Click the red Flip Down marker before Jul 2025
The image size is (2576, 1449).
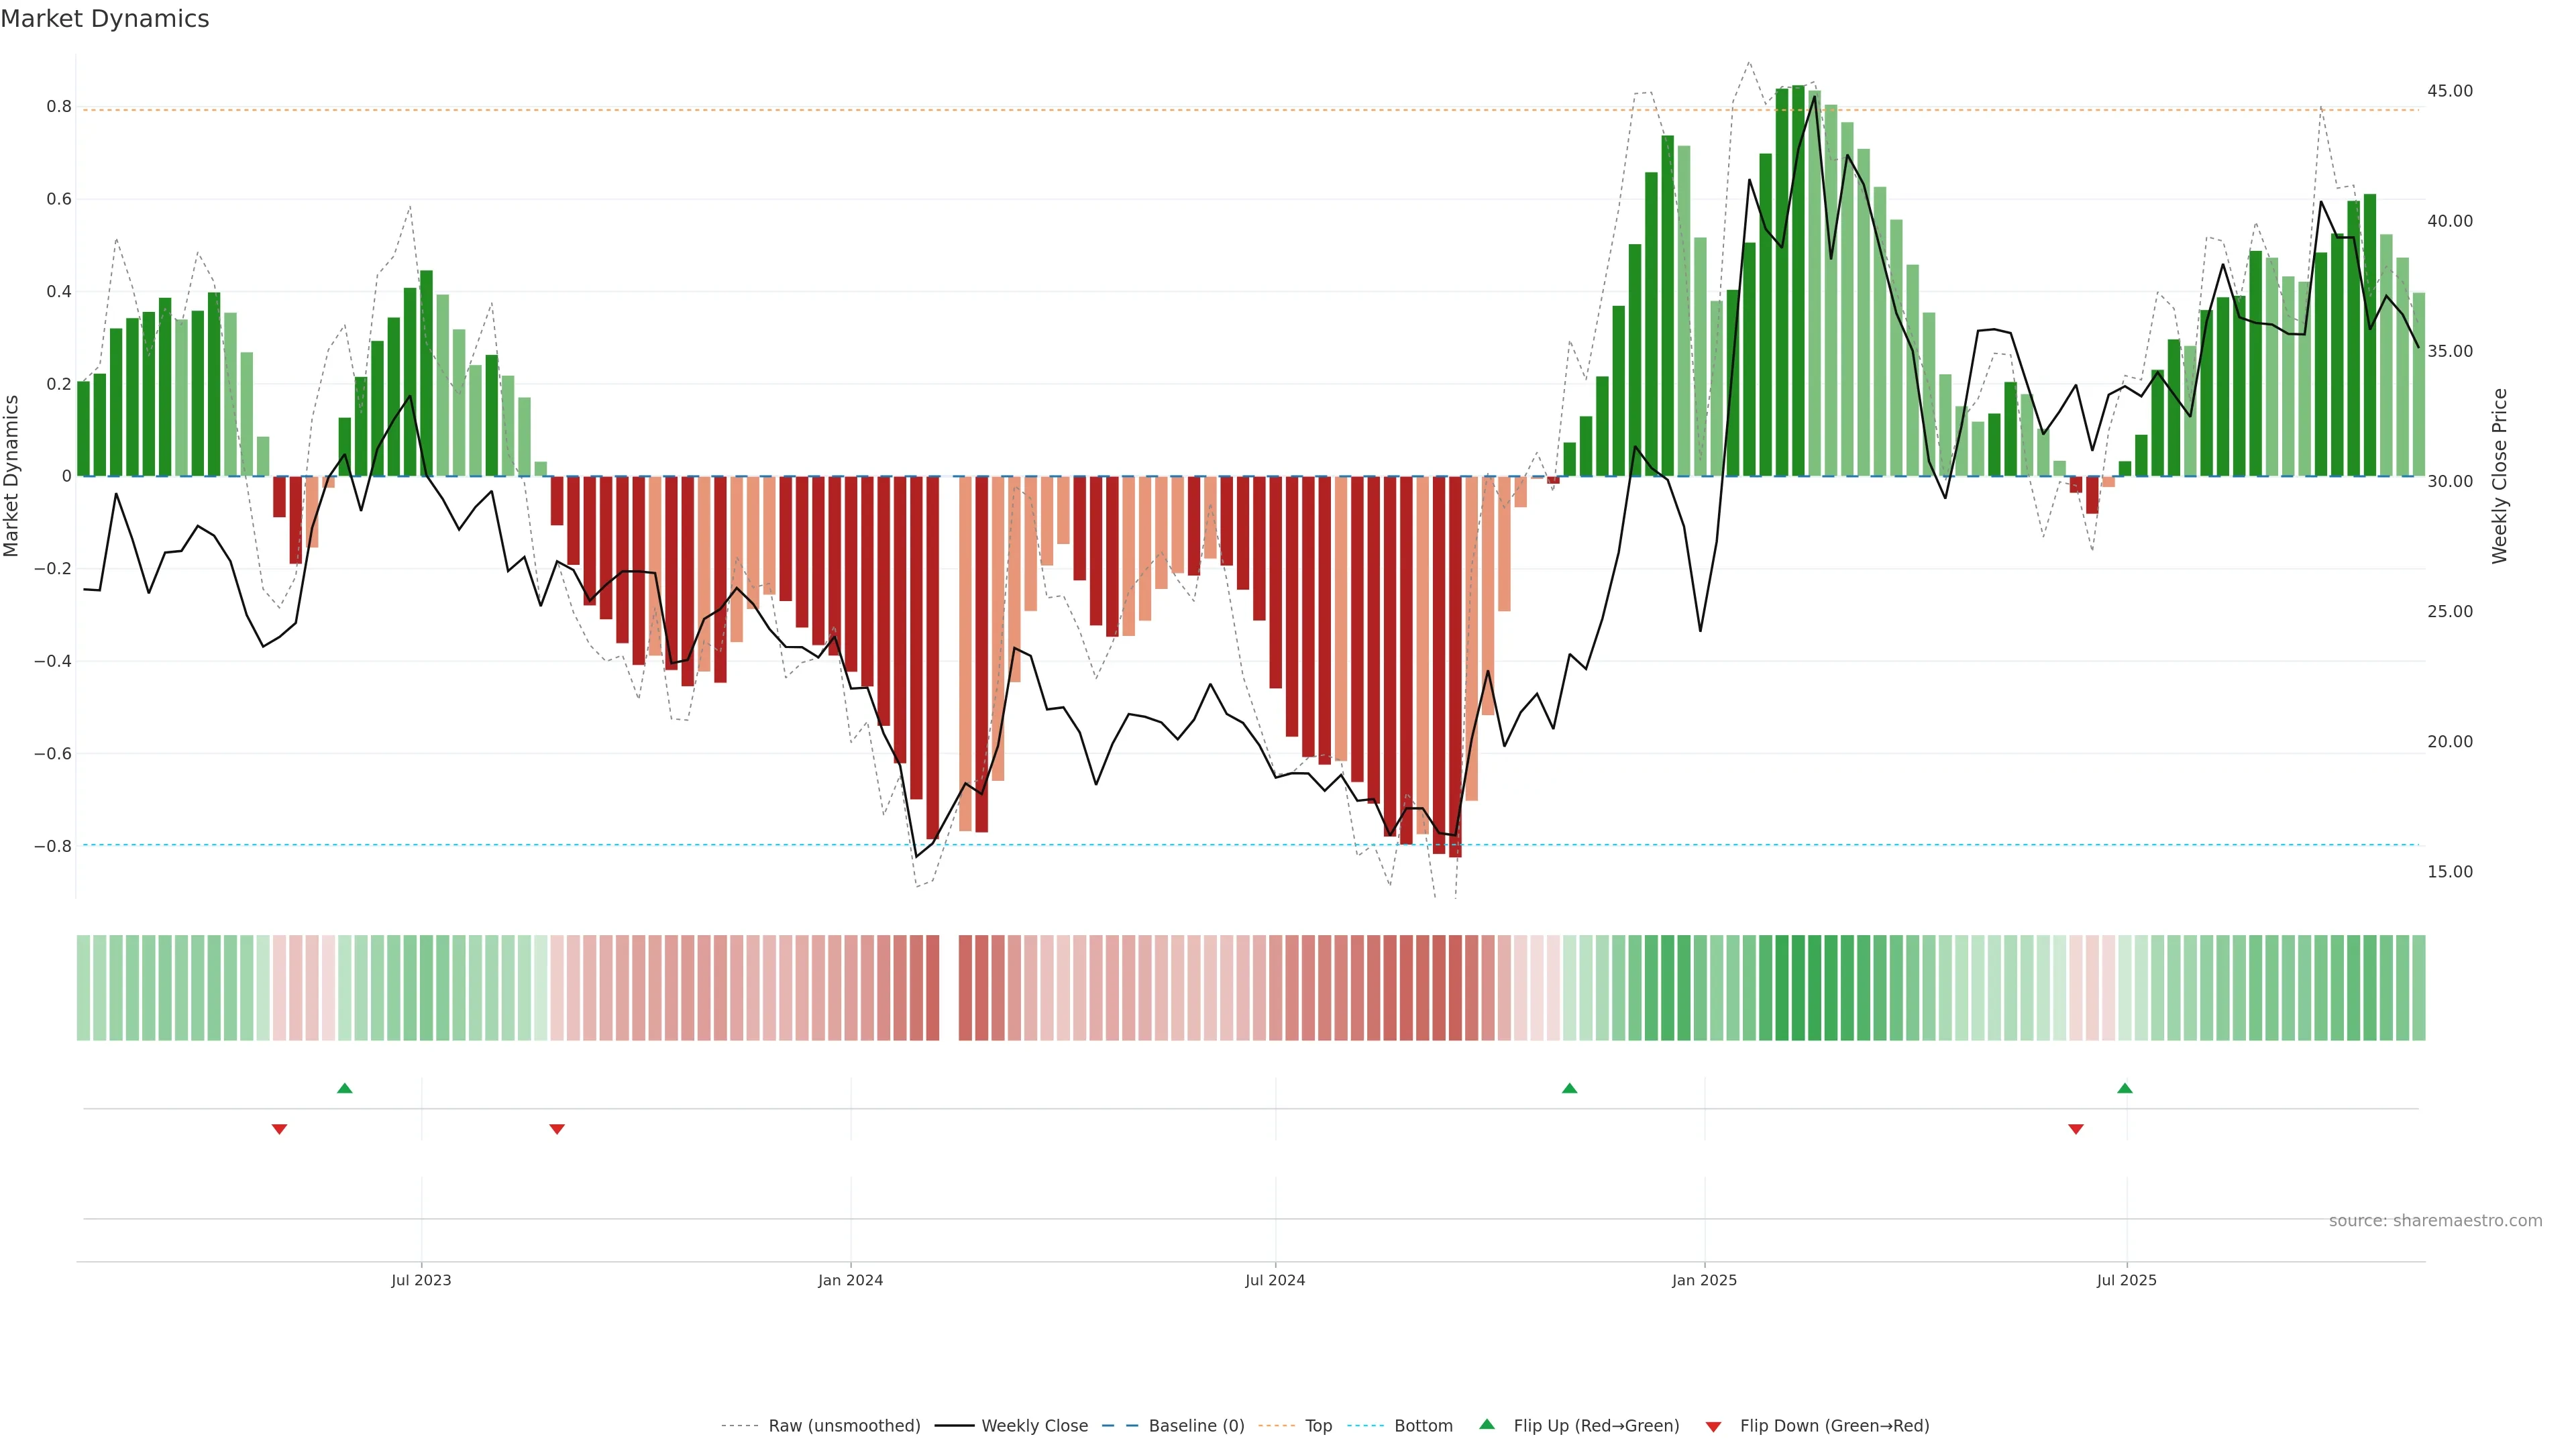click(2076, 1129)
